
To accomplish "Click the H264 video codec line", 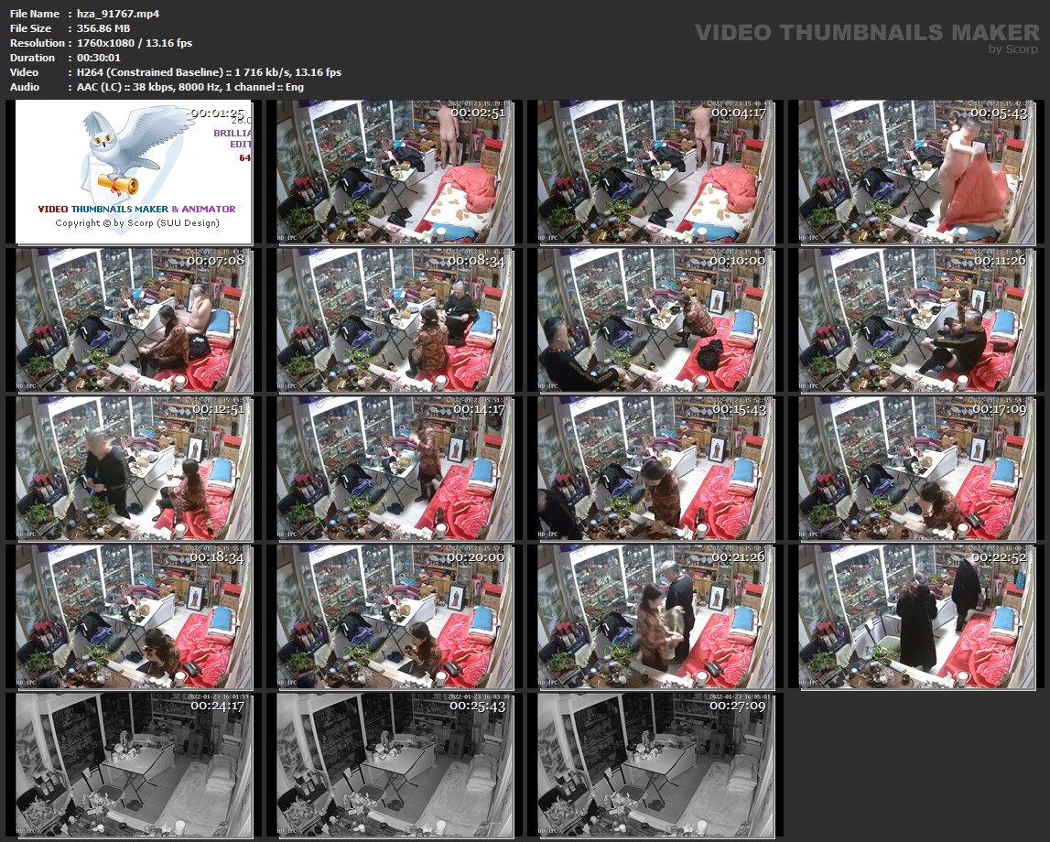I will (x=209, y=72).
